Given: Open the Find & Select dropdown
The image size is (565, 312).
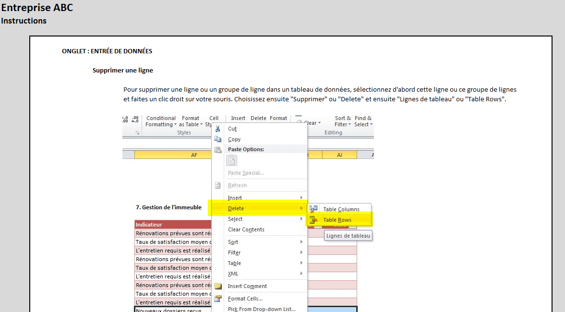Looking at the screenshot, I should [363, 121].
